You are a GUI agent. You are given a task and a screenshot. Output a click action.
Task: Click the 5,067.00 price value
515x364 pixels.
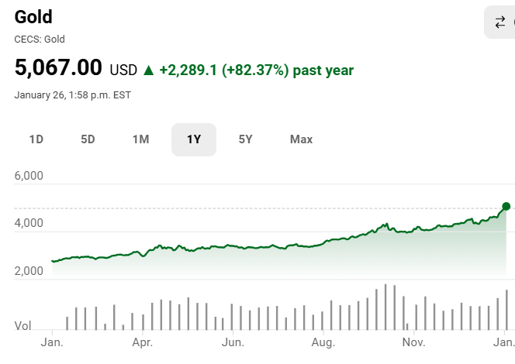point(58,67)
